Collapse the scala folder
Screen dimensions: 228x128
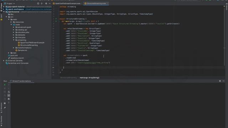(x=11, y=25)
